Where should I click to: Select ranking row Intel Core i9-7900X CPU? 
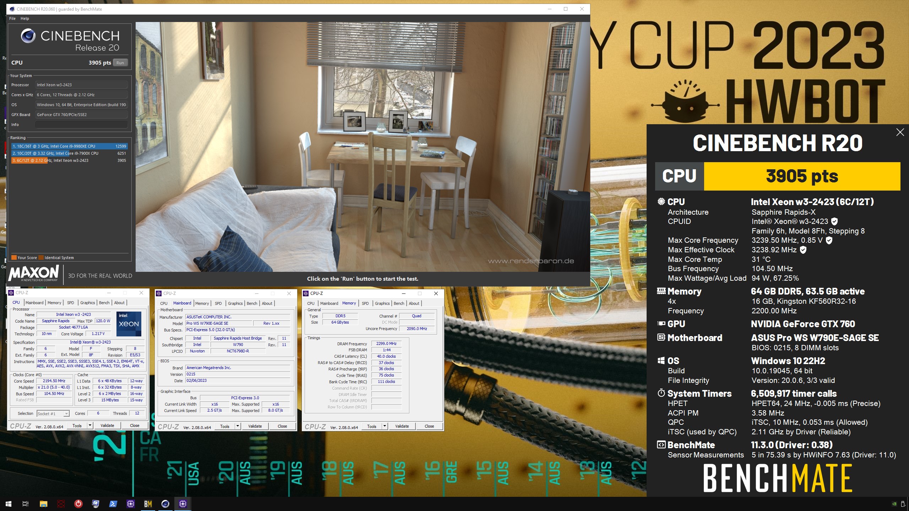(x=69, y=153)
